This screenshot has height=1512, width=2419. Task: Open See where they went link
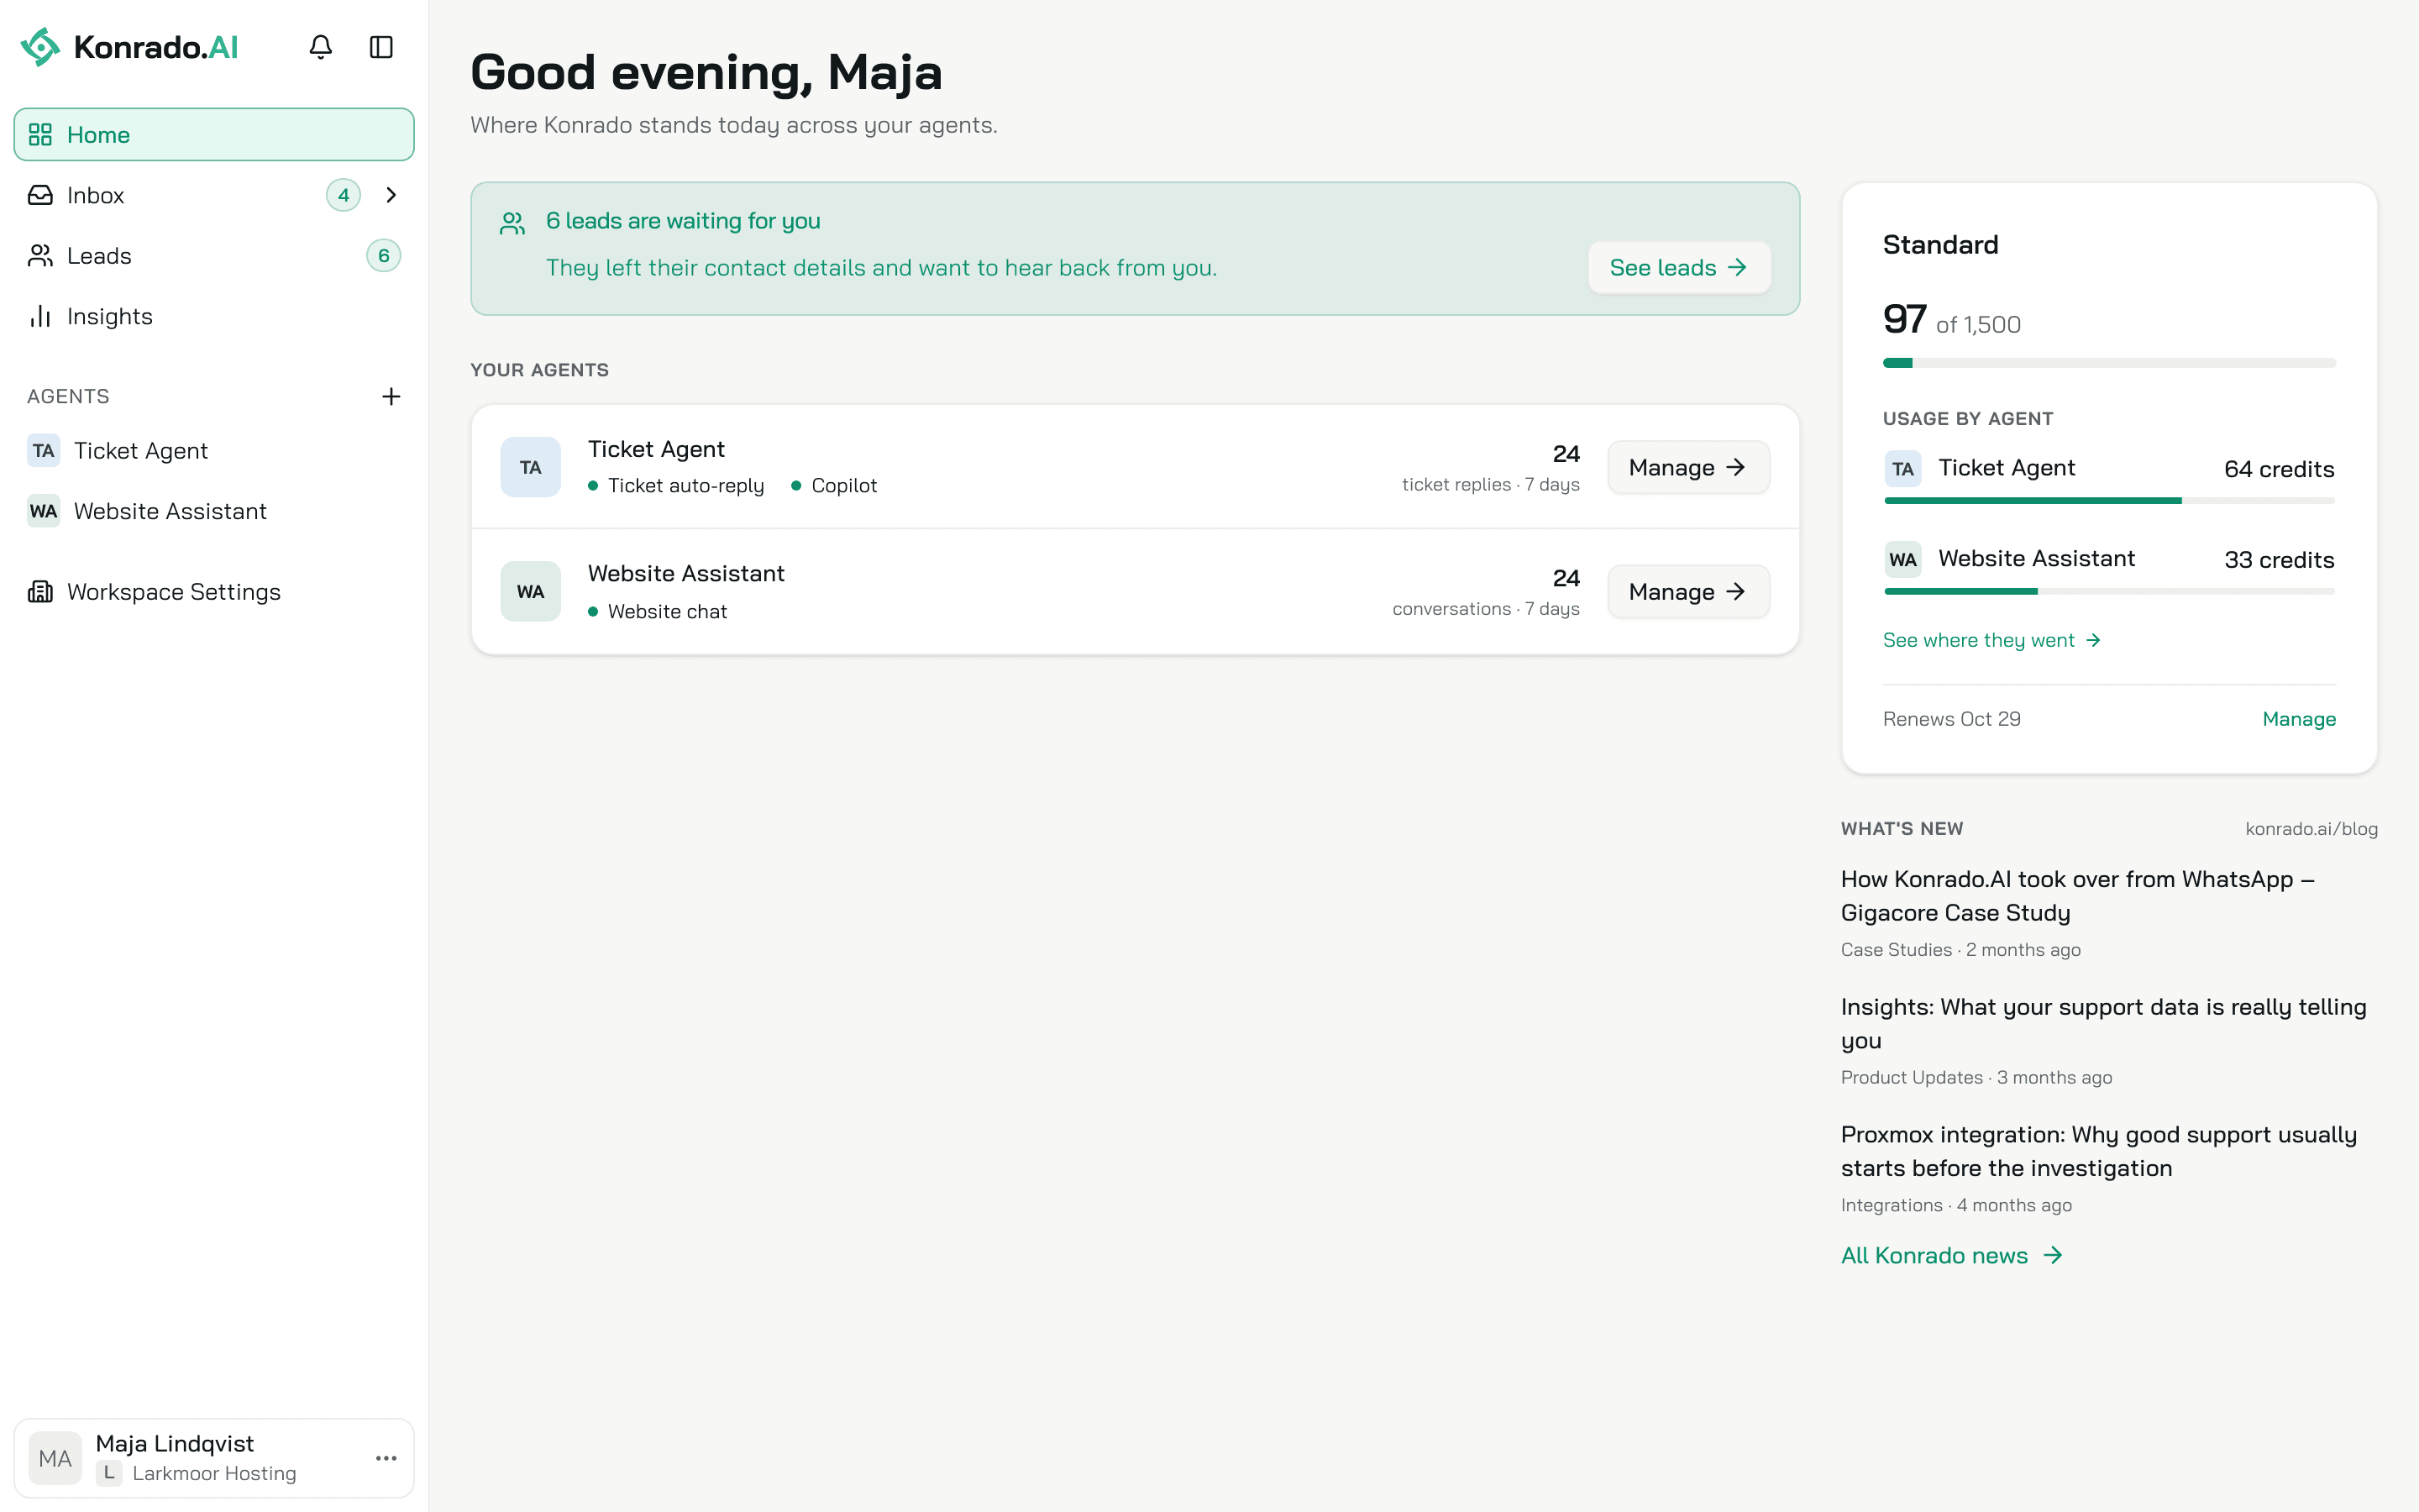[x=1992, y=640]
